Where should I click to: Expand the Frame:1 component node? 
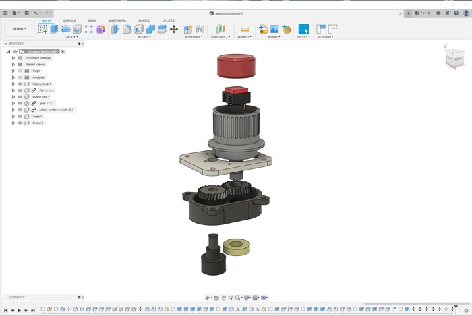click(13, 123)
